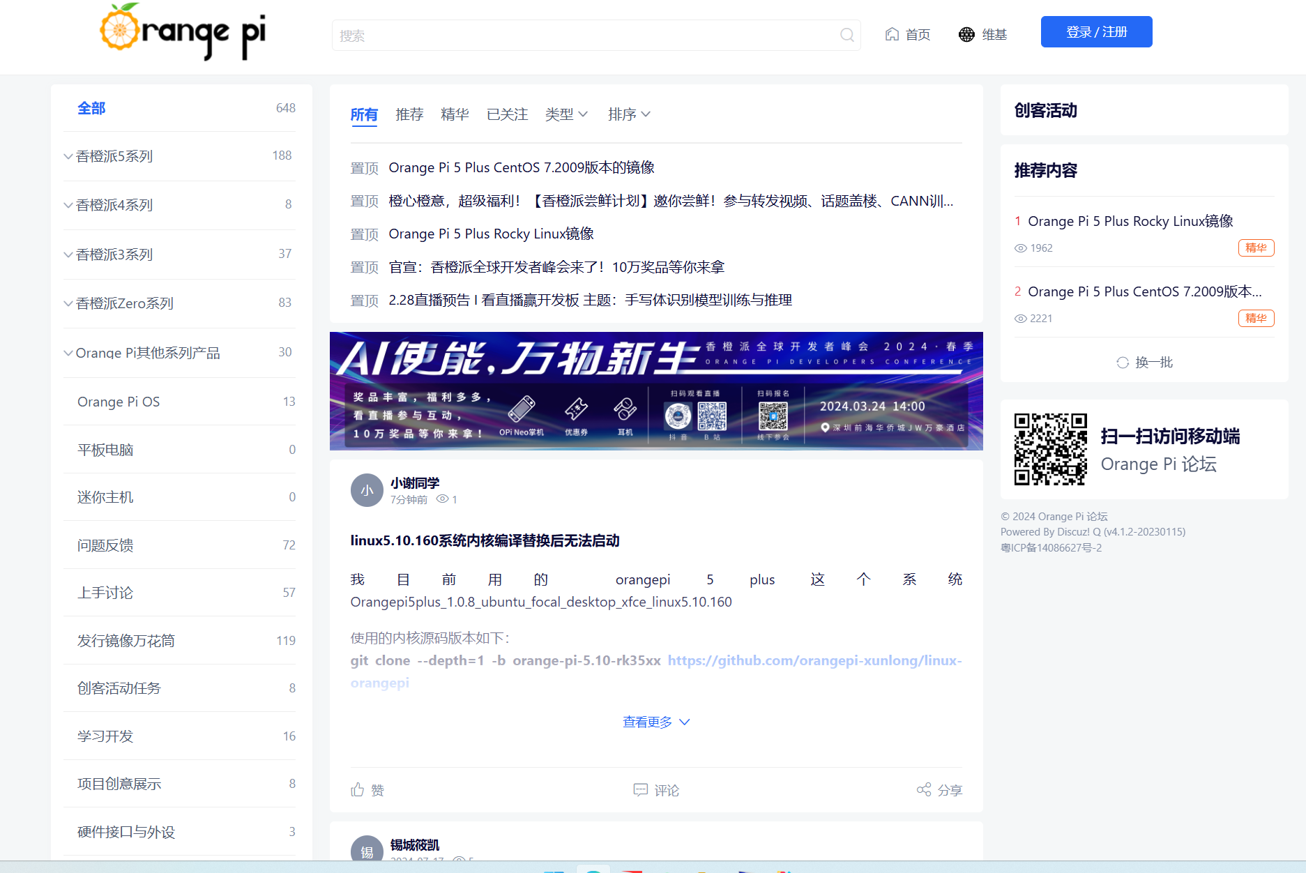Open the Orange Pi OS category
Image resolution: width=1306 pixels, height=873 pixels.
click(x=180, y=402)
